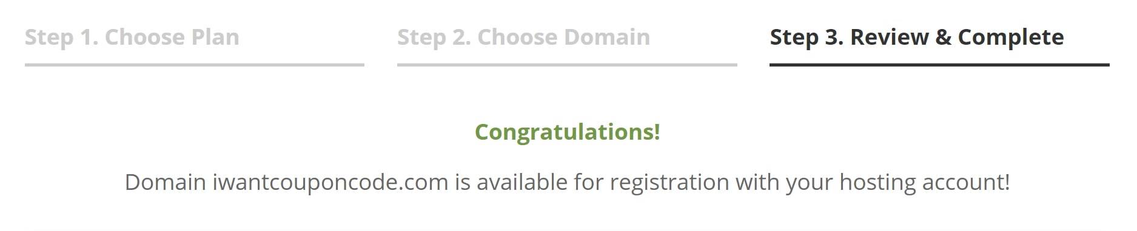Go back to Step 1. Choose Plan

click(x=132, y=37)
